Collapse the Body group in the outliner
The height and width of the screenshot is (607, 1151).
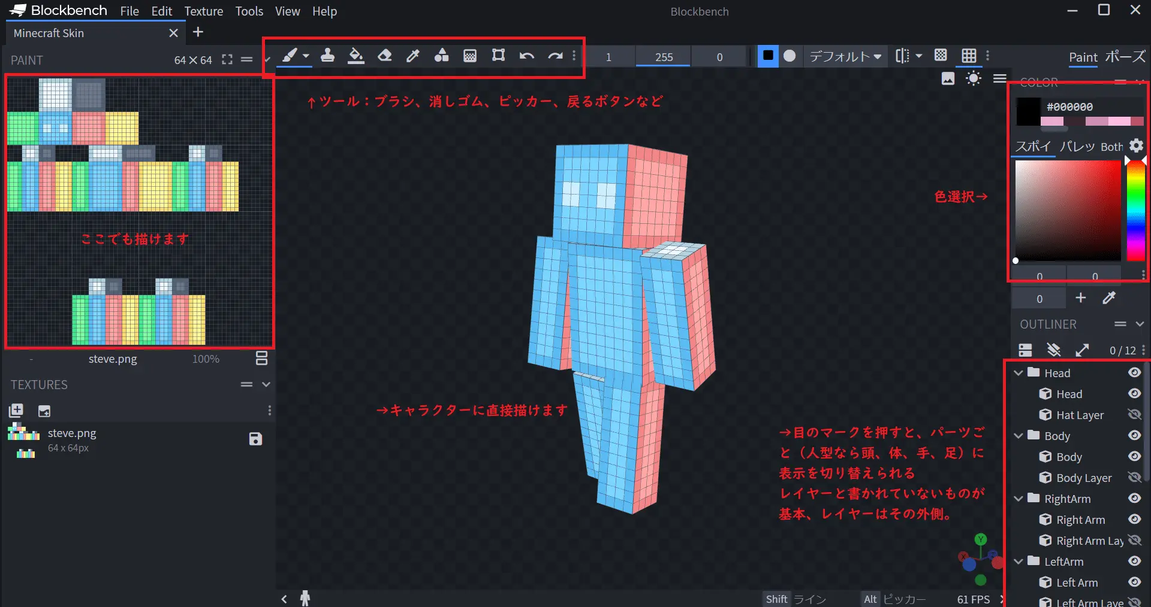click(1019, 436)
